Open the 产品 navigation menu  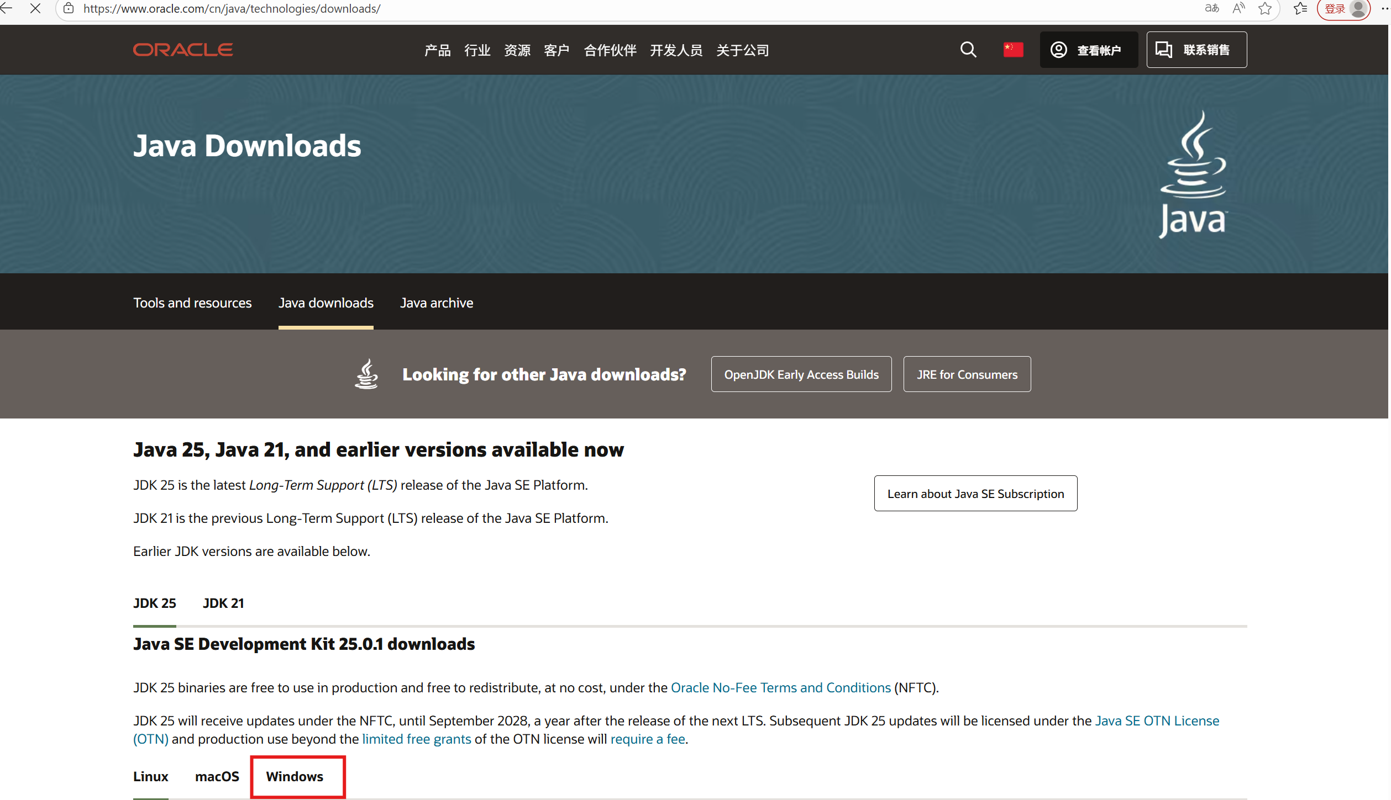tap(437, 50)
